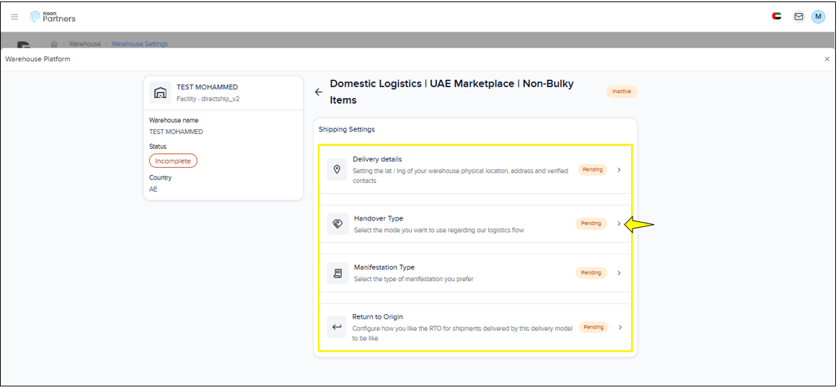
Task: Click the back arrow beside Domestic Logistics
Action: 319,92
